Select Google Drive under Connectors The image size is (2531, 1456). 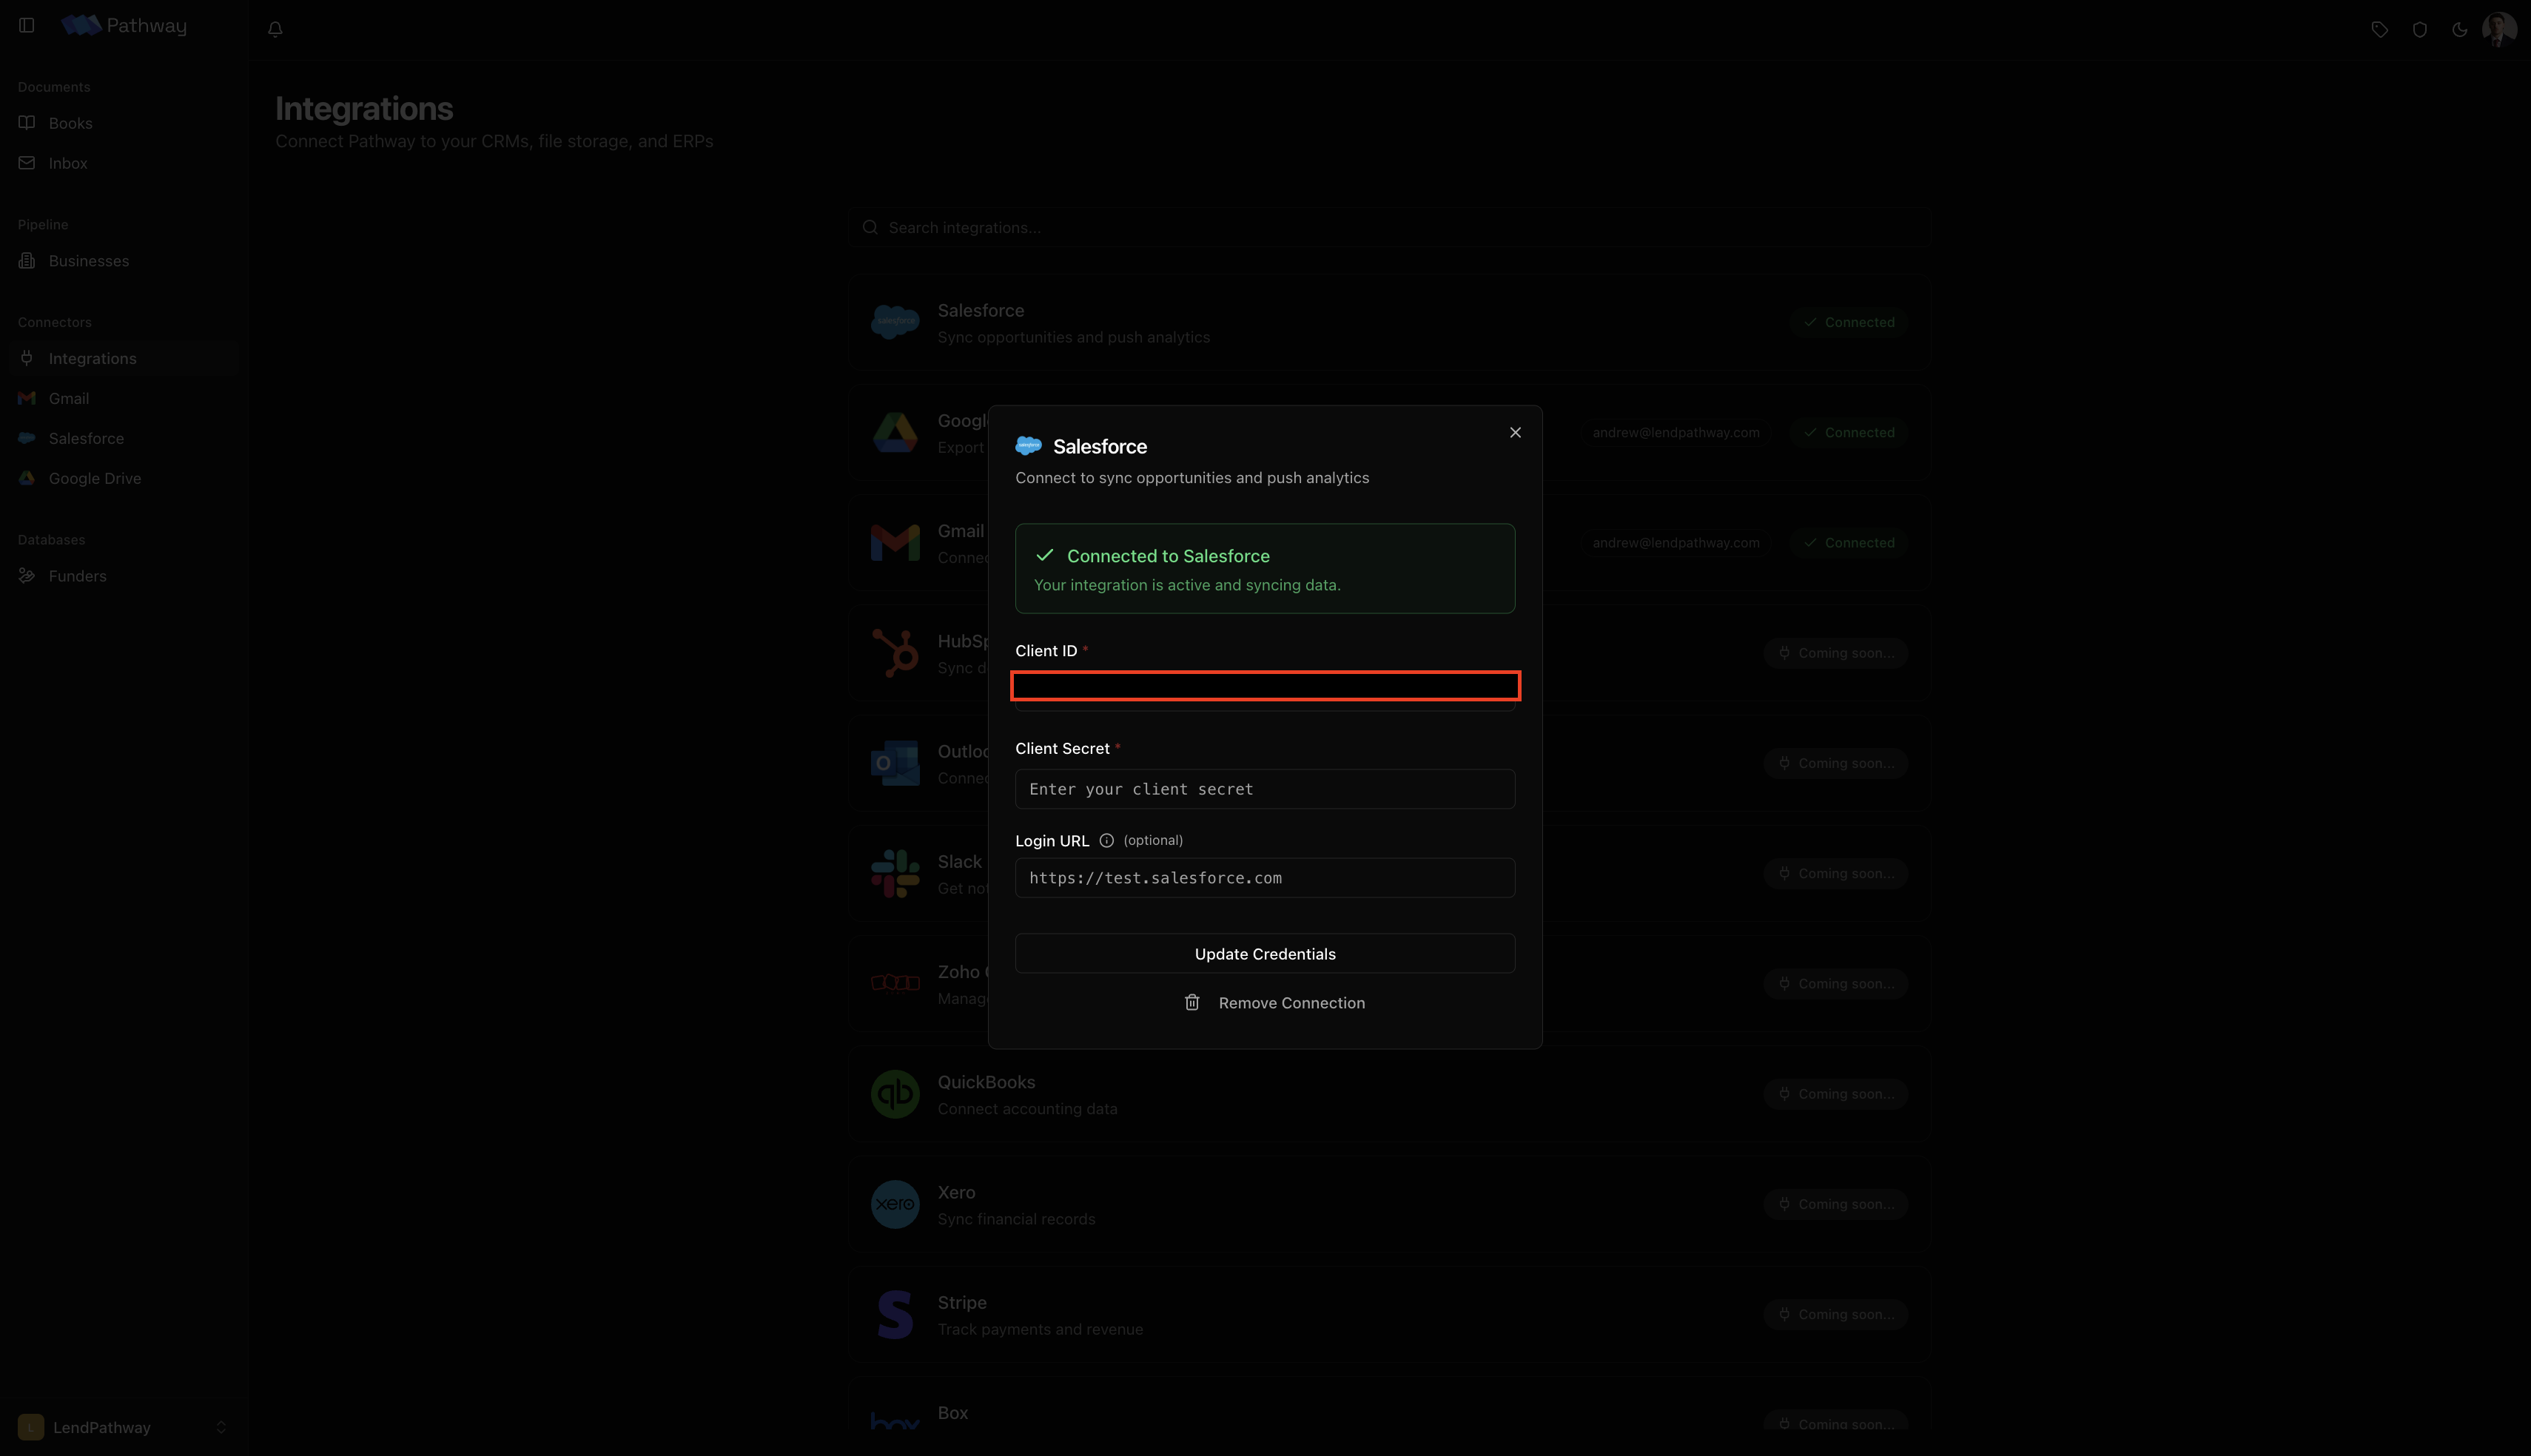click(x=94, y=478)
